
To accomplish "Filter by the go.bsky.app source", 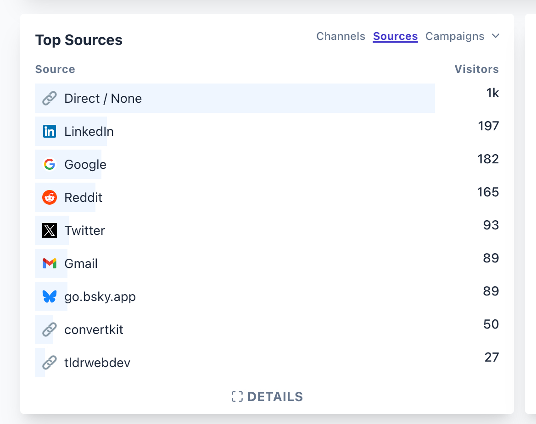I will click(100, 297).
